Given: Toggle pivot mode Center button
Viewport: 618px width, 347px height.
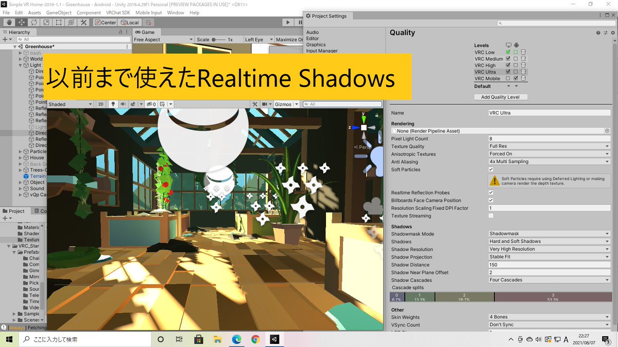Looking at the screenshot, I should click(106, 23).
